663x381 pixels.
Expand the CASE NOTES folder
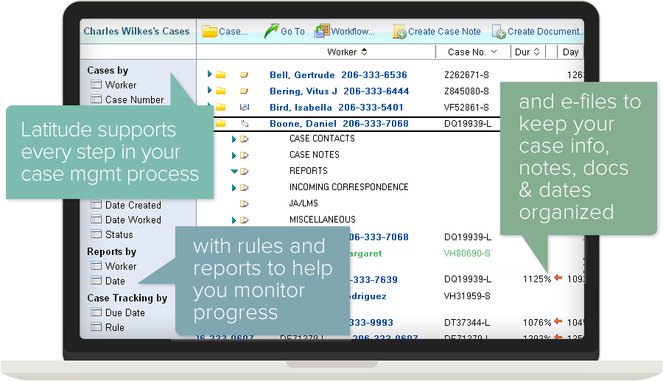coord(234,155)
